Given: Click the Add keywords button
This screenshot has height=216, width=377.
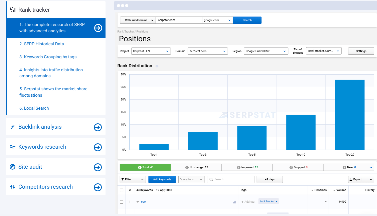Looking at the screenshot, I should [x=162, y=179].
